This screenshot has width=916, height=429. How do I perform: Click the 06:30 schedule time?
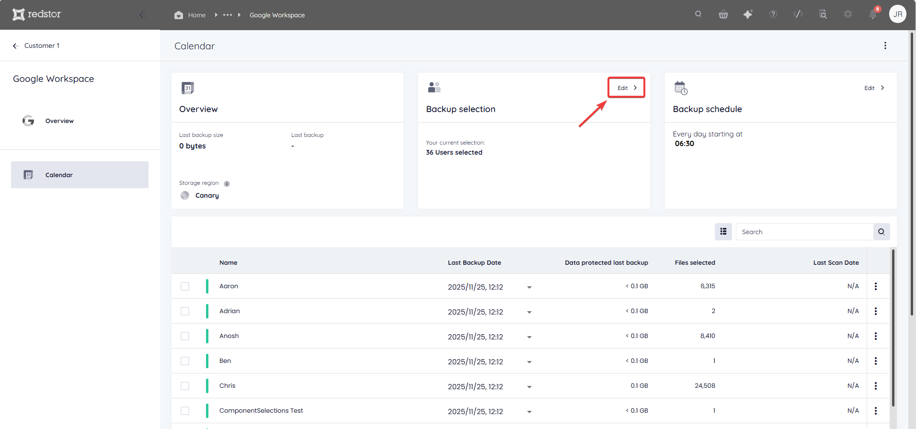click(x=685, y=144)
